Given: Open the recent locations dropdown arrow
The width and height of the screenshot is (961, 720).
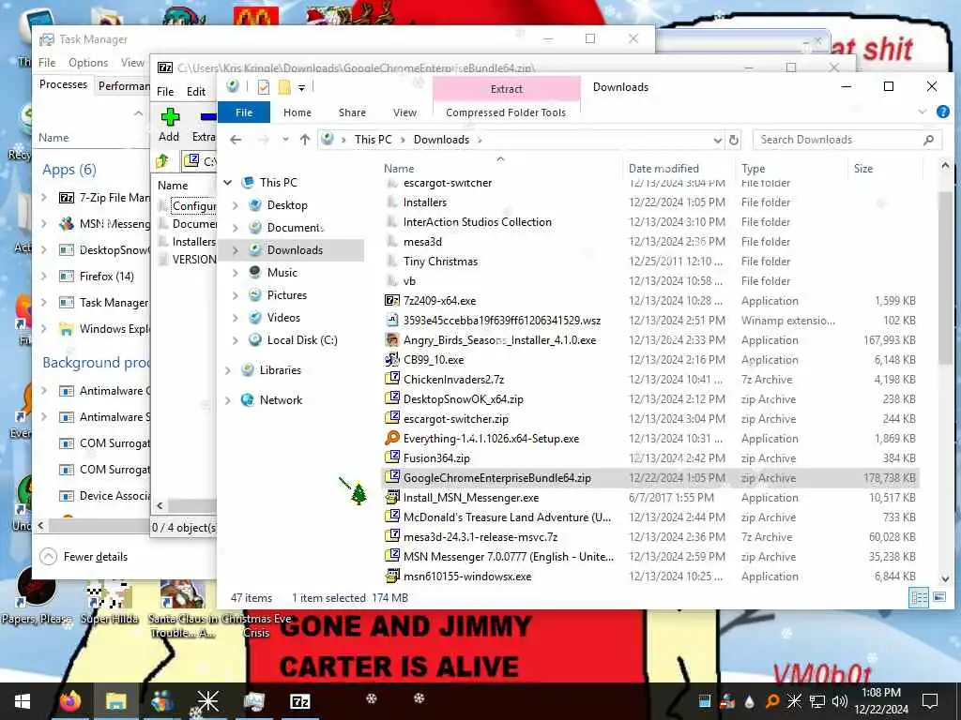Looking at the screenshot, I should (x=285, y=140).
